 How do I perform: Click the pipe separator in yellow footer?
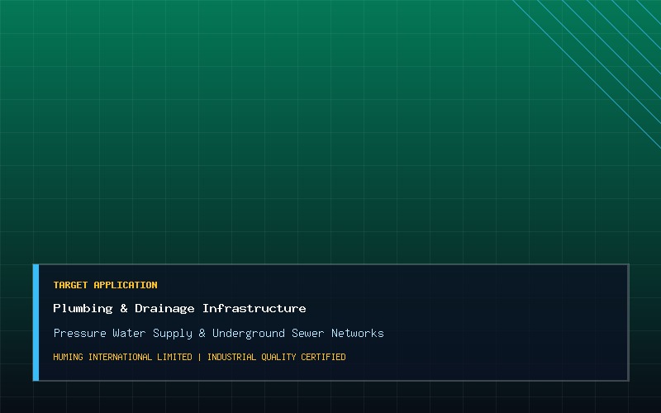[x=199, y=357]
